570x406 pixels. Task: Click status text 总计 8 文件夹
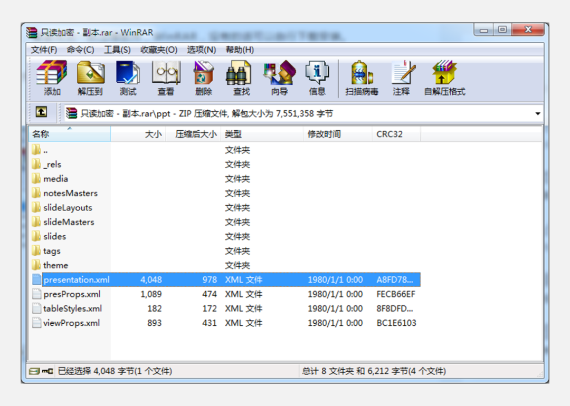[x=328, y=371]
